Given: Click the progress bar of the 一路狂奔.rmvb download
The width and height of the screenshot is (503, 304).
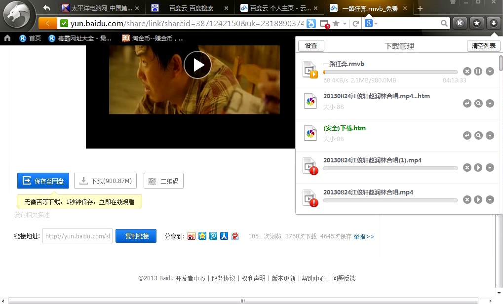Looking at the screenshot, I should tap(390, 72).
